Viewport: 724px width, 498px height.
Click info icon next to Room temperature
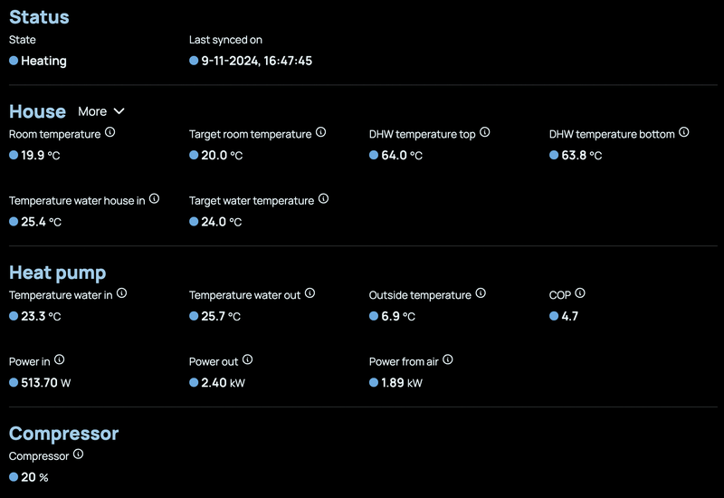pos(110,132)
